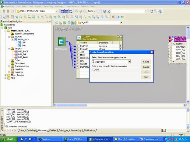
Task: Toggle the Output window view button
Action: (66, 11)
